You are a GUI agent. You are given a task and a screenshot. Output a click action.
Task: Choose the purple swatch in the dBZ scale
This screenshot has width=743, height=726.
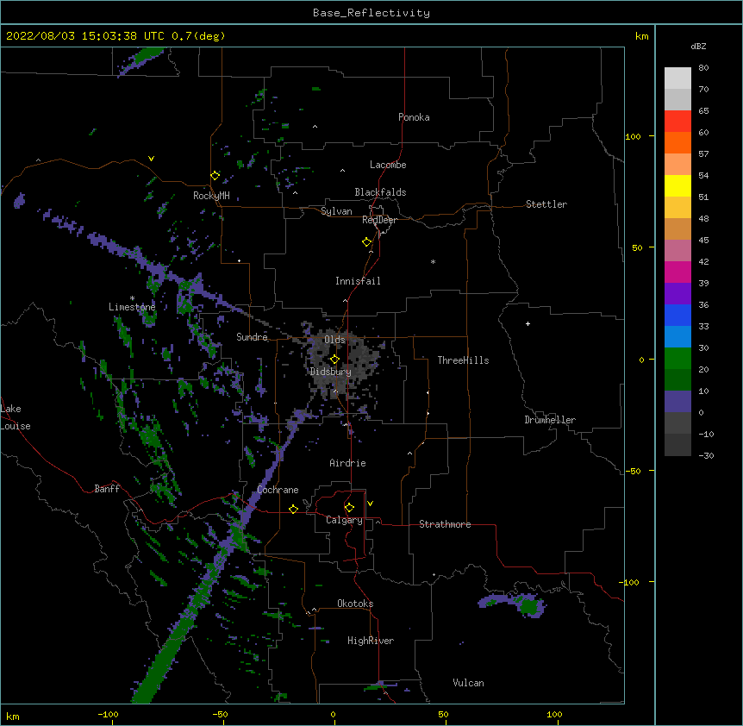tap(677, 294)
